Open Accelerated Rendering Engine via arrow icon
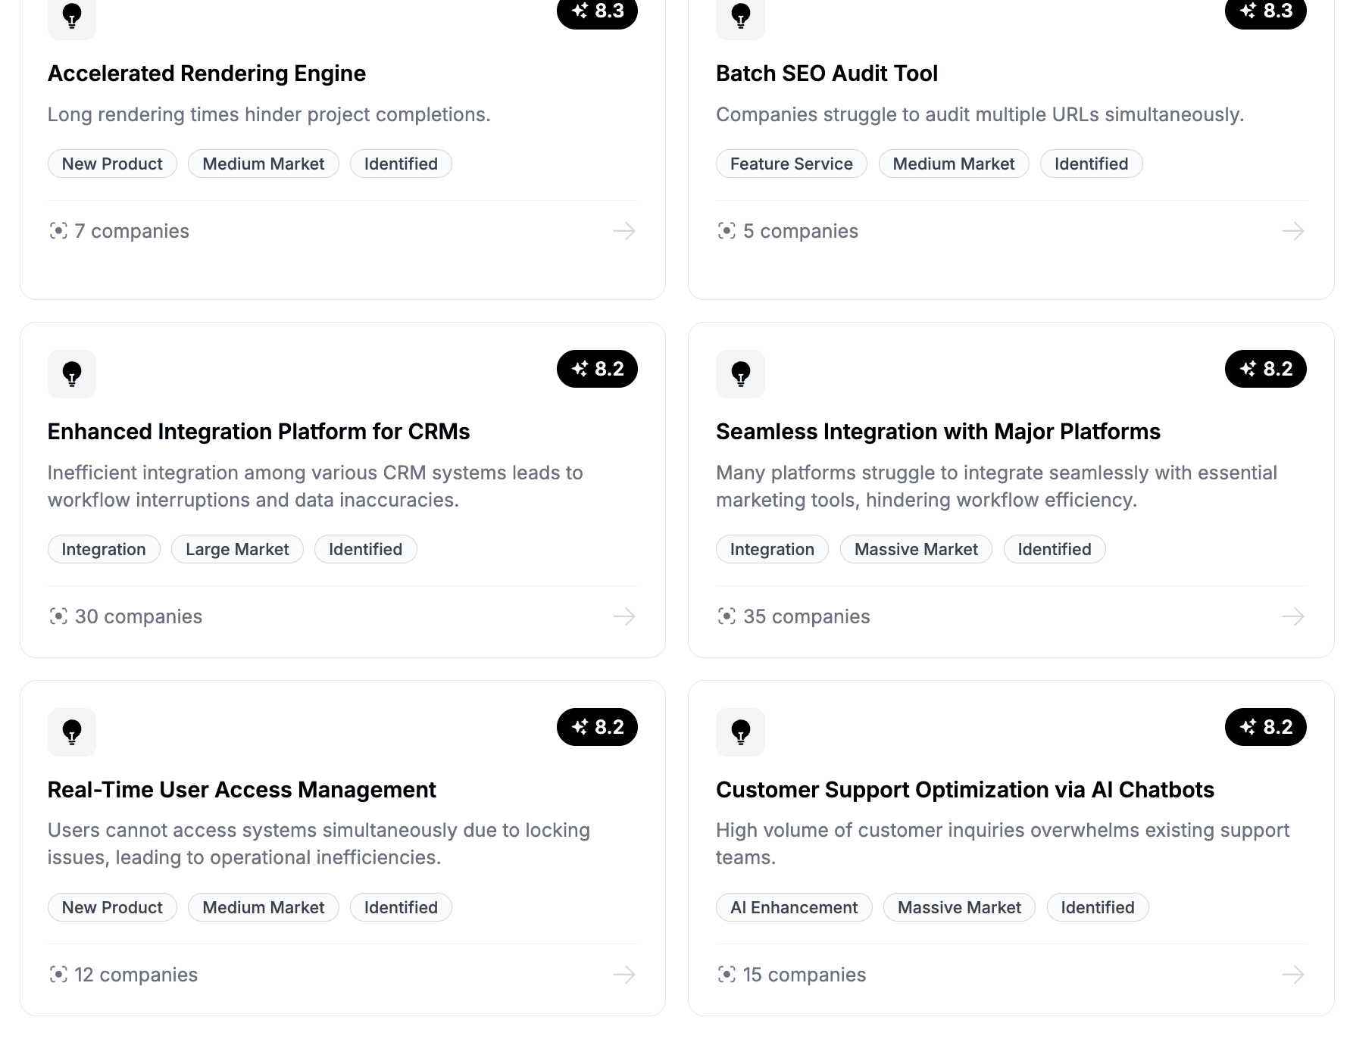Screen dimensions: 1350x1039 pyautogui.click(x=624, y=231)
